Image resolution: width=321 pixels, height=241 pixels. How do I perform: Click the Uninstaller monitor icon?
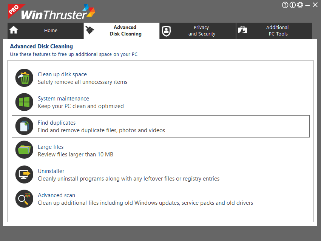24,175
